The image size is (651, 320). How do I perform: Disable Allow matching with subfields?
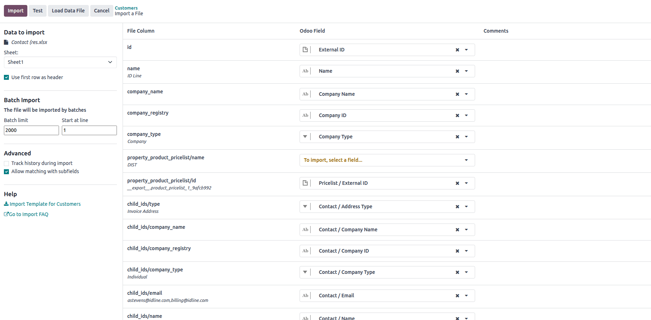6,172
